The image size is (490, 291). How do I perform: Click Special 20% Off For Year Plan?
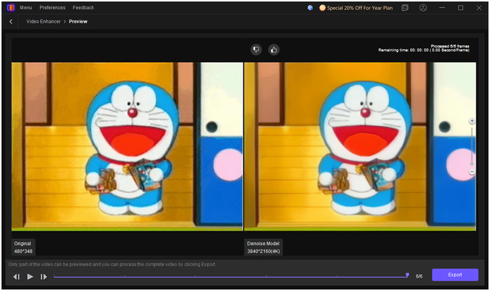356,8
